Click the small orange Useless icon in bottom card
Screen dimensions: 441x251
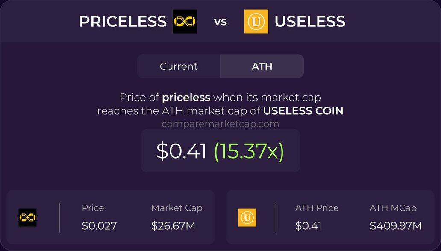click(247, 217)
